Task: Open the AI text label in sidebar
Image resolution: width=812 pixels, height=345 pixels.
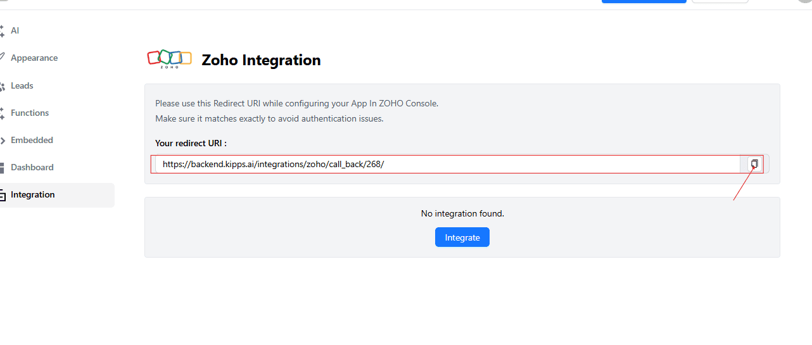Action: click(x=15, y=30)
